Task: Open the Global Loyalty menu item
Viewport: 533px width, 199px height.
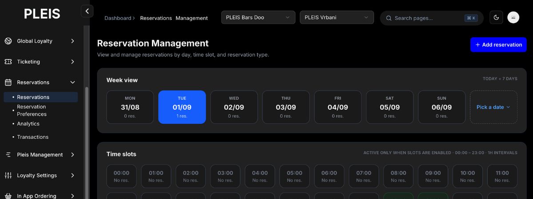Action: [40, 41]
